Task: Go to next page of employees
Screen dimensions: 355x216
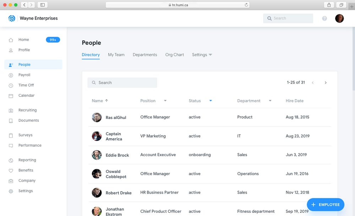Action: coord(326,83)
